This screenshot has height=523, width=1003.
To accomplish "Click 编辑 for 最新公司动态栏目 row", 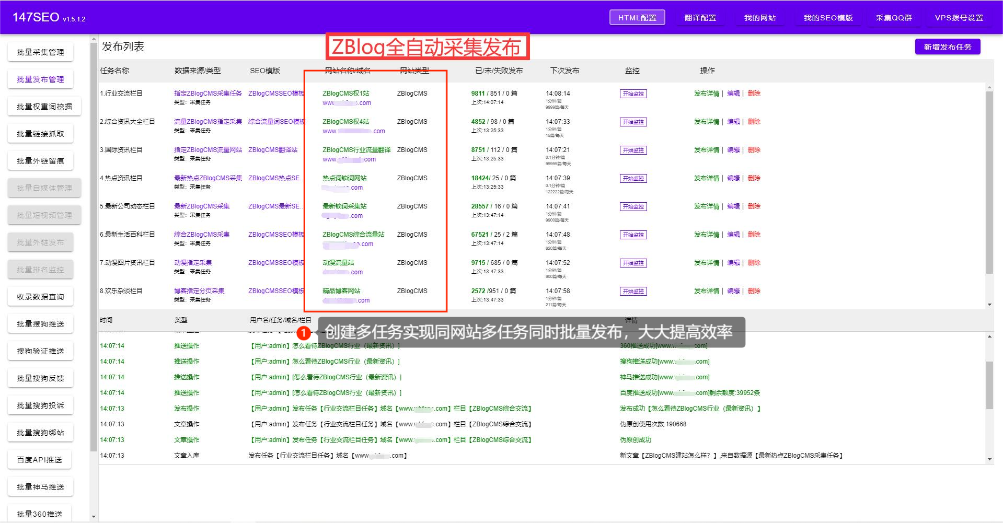I will click(733, 206).
